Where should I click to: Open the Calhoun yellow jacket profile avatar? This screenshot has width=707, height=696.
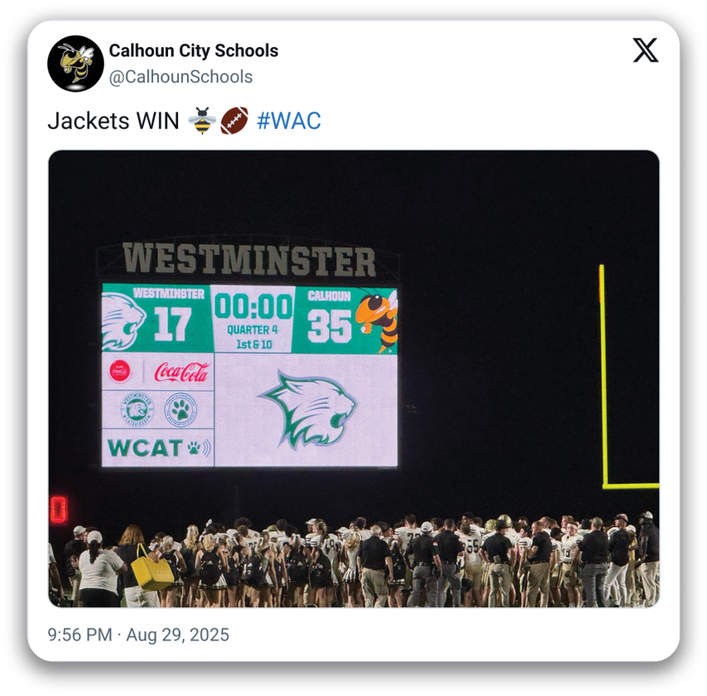pyautogui.click(x=76, y=64)
